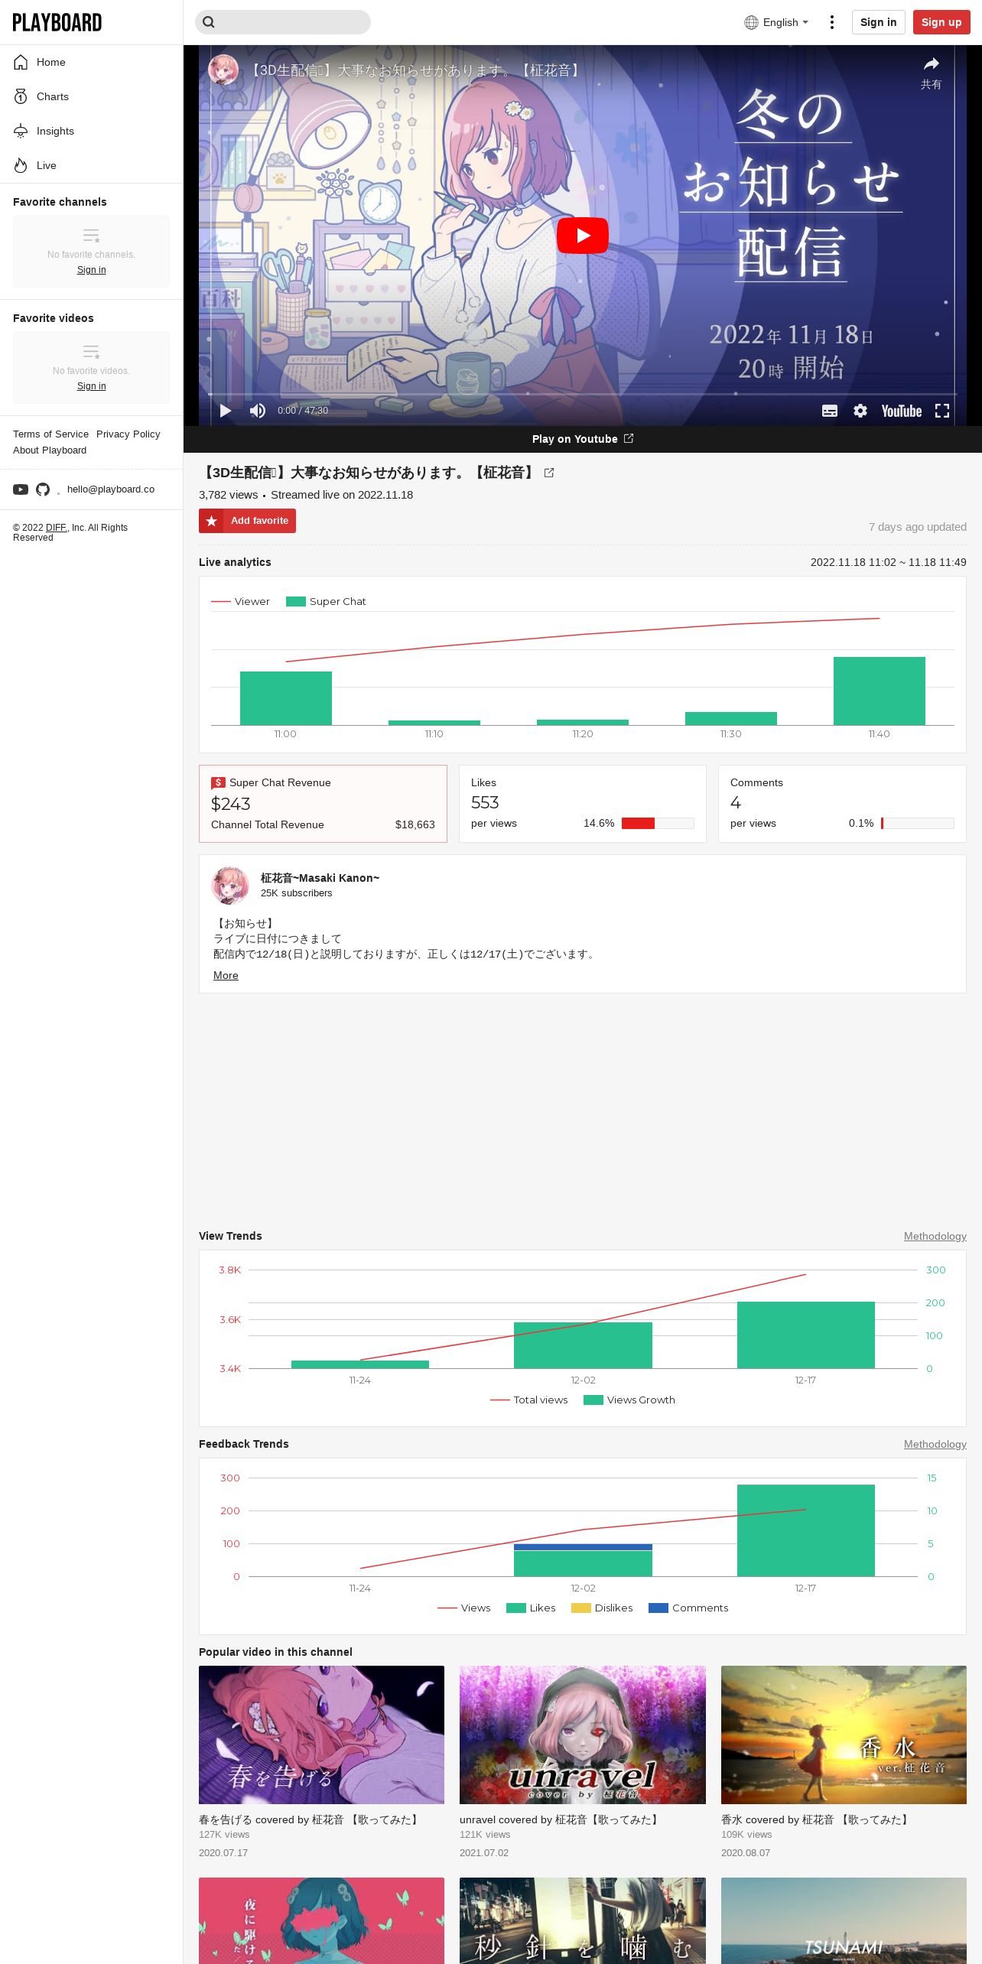Click the 12-17 Views Growth bar
Image resolution: width=982 pixels, height=1964 pixels.
(806, 1335)
